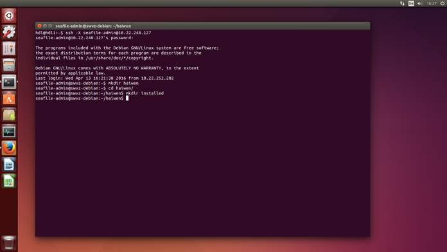Open LibreOffice Writer from the launcher

tap(9, 165)
